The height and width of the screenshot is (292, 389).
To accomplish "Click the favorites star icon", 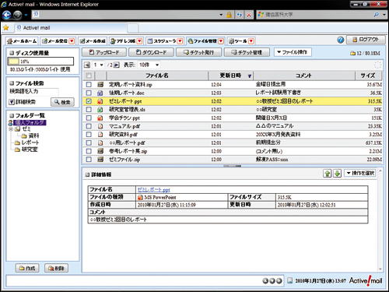I will pyautogui.click(x=6, y=27).
